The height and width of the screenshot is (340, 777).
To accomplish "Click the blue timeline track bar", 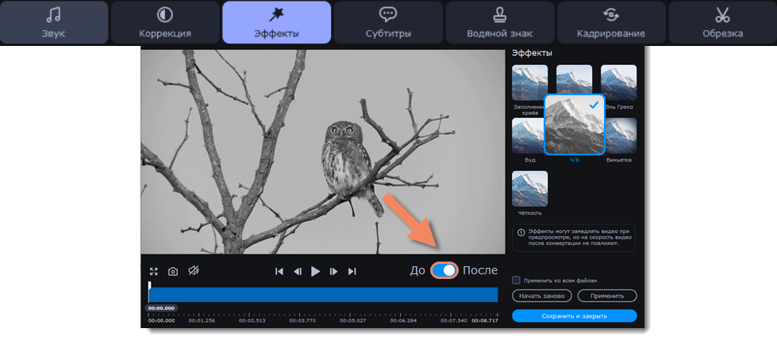I will tap(323, 295).
